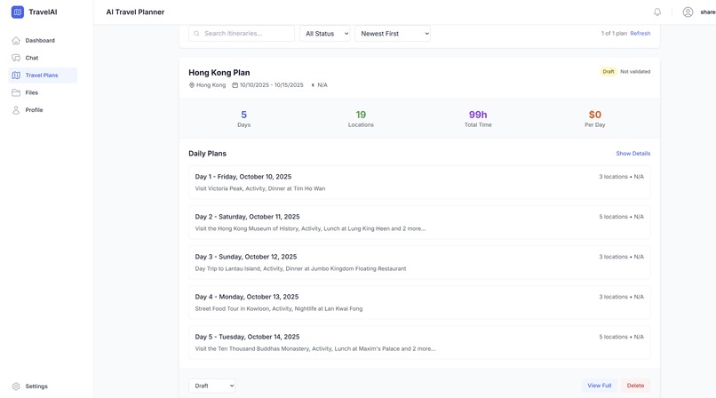Click the search magnifier icon
The height and width of the screenshot is (398, 716).
point(197,34)
